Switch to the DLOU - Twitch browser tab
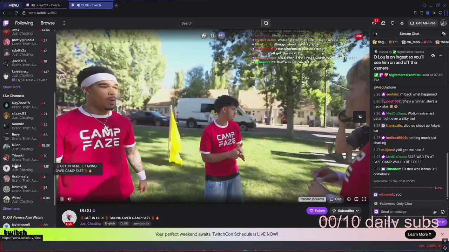 [91, 5]
